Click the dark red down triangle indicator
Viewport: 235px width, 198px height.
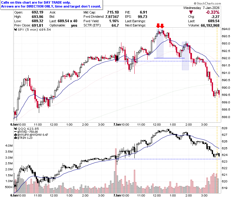coord(191,12)
